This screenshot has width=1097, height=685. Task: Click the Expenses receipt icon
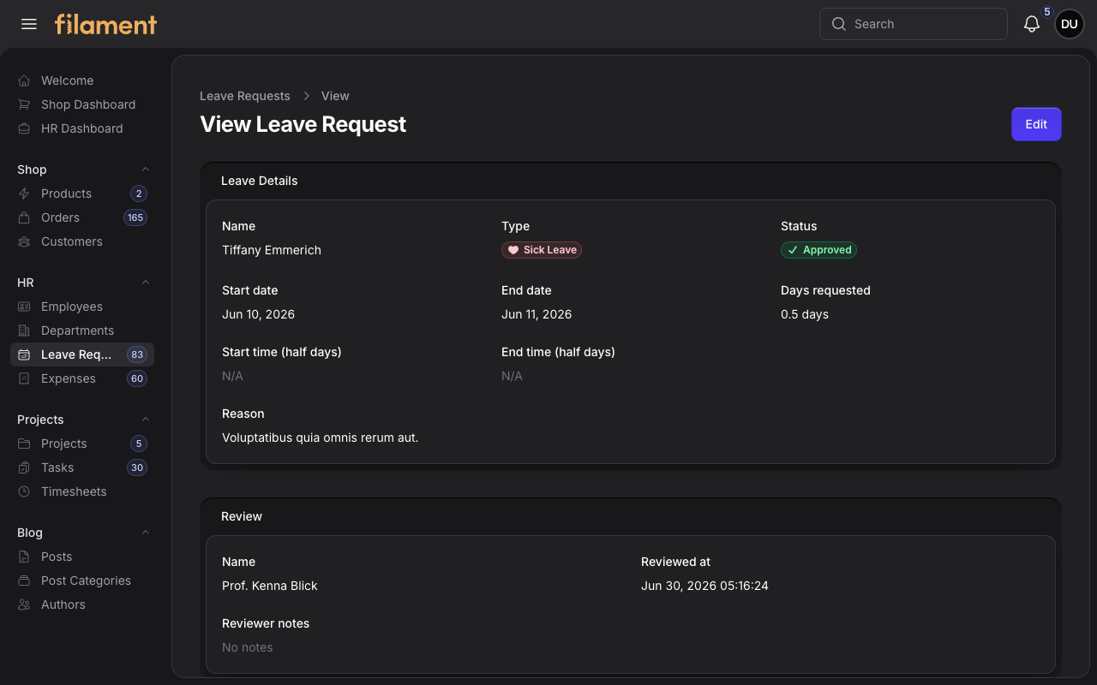tap(24, 378)
